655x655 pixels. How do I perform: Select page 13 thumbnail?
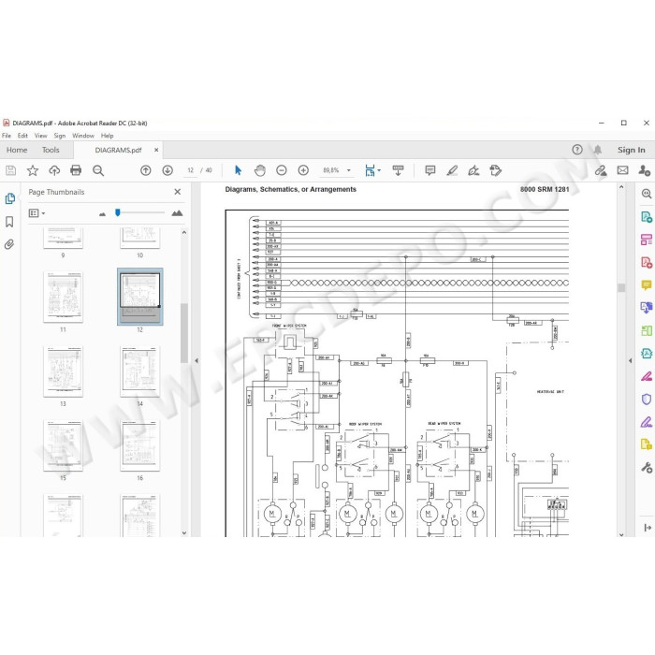(x=63, y=371)
